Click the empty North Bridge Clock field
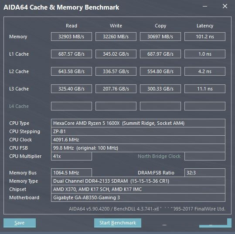Image resolution: width=235 pixels, height=234 pixels. tap(205, 156)
